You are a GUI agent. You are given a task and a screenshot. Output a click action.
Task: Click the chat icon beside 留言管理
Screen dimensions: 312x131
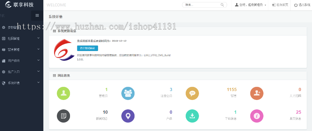pyautogui.click(x=3, y=50)
